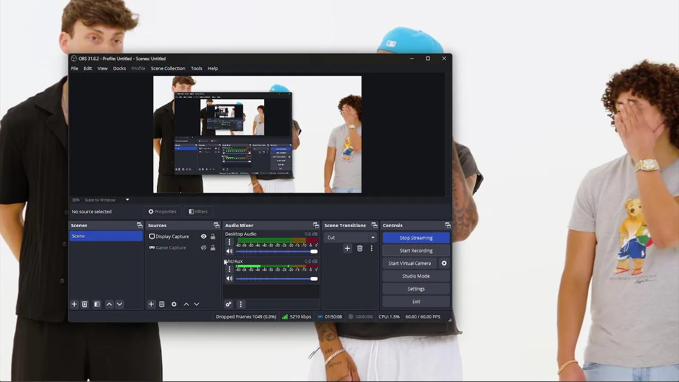This screenshot has width=679, height=382.
Task: Add a new scene with plus icon
Action: 74,304
